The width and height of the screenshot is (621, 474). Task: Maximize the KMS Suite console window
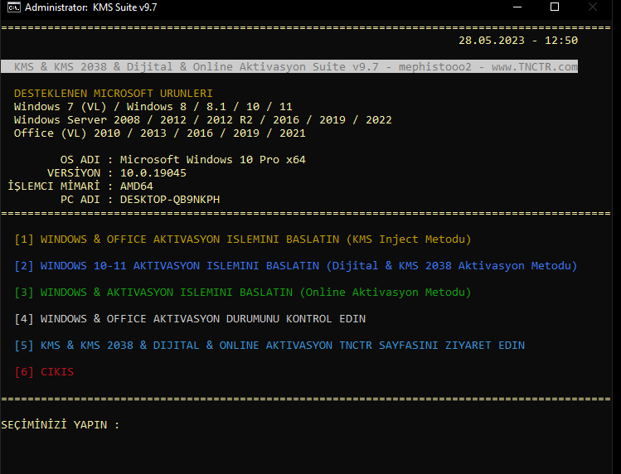555,7
